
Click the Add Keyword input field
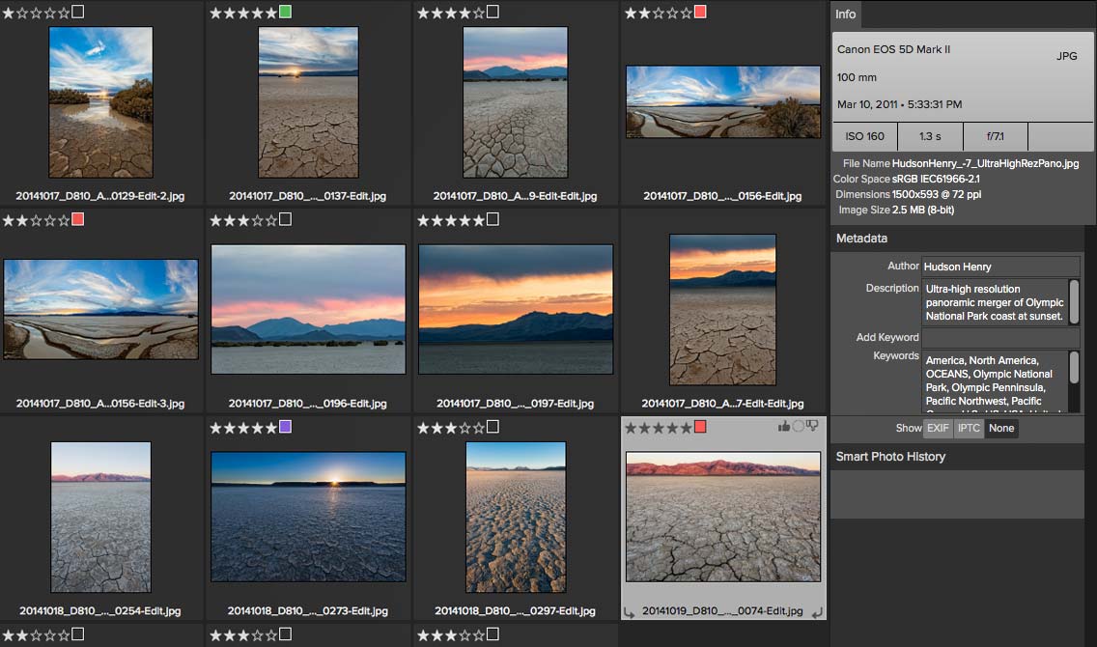click(x=1000, y=338)
